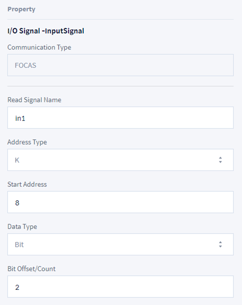
Task: Select the Bit Offset/Count input showing 2
Action: click(x=120, y=287)
